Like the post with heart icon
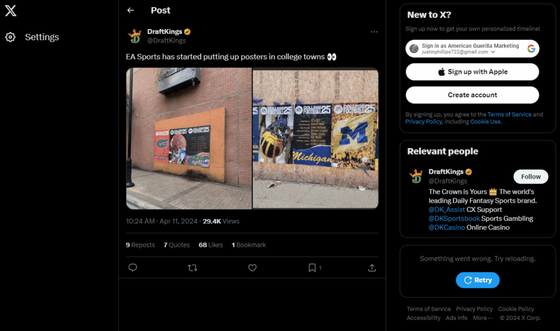The width and height of the screenshot is (560, 331). 252,268
